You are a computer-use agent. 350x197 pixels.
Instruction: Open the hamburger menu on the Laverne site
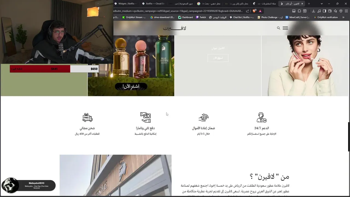pos(285,28)
